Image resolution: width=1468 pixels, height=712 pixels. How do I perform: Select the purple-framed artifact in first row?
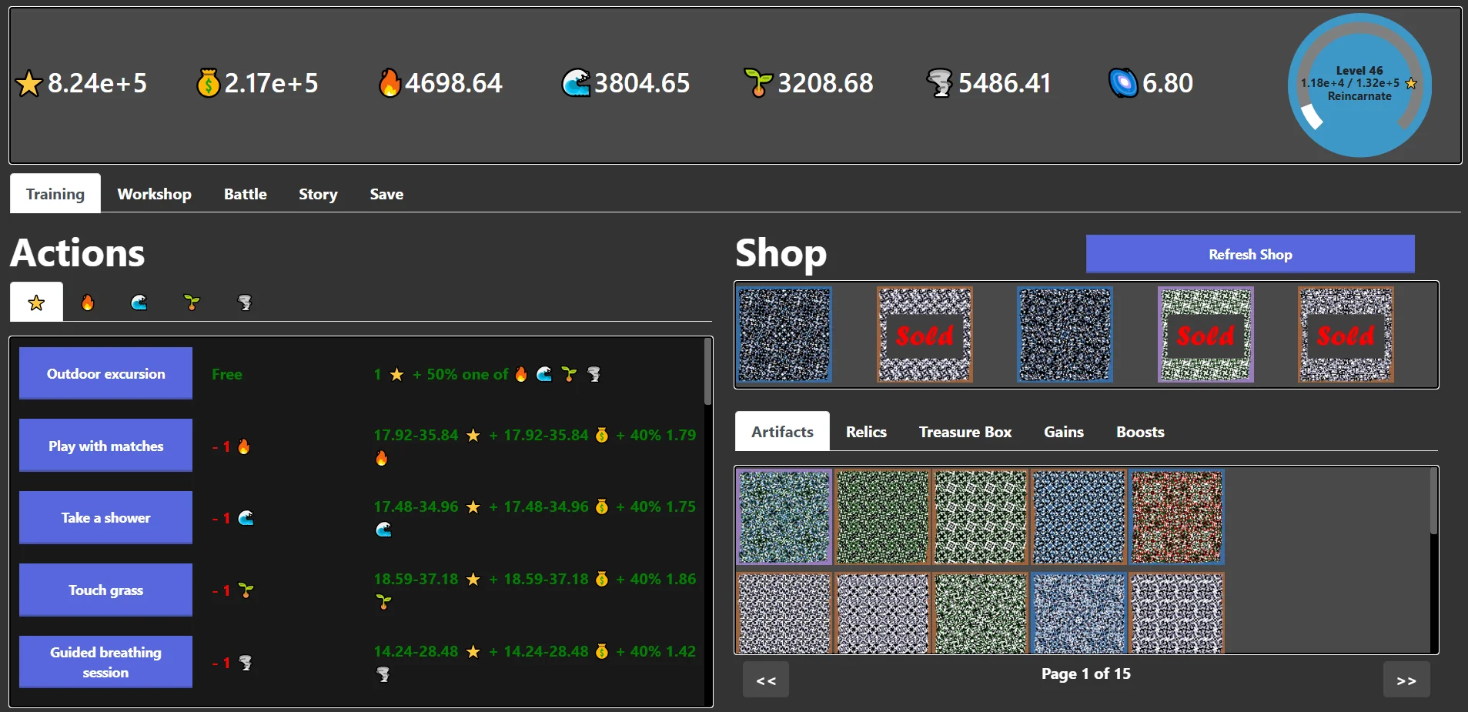784,517
